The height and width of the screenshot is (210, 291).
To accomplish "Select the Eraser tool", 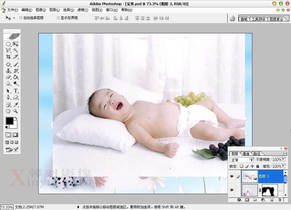I will (8, 77).
